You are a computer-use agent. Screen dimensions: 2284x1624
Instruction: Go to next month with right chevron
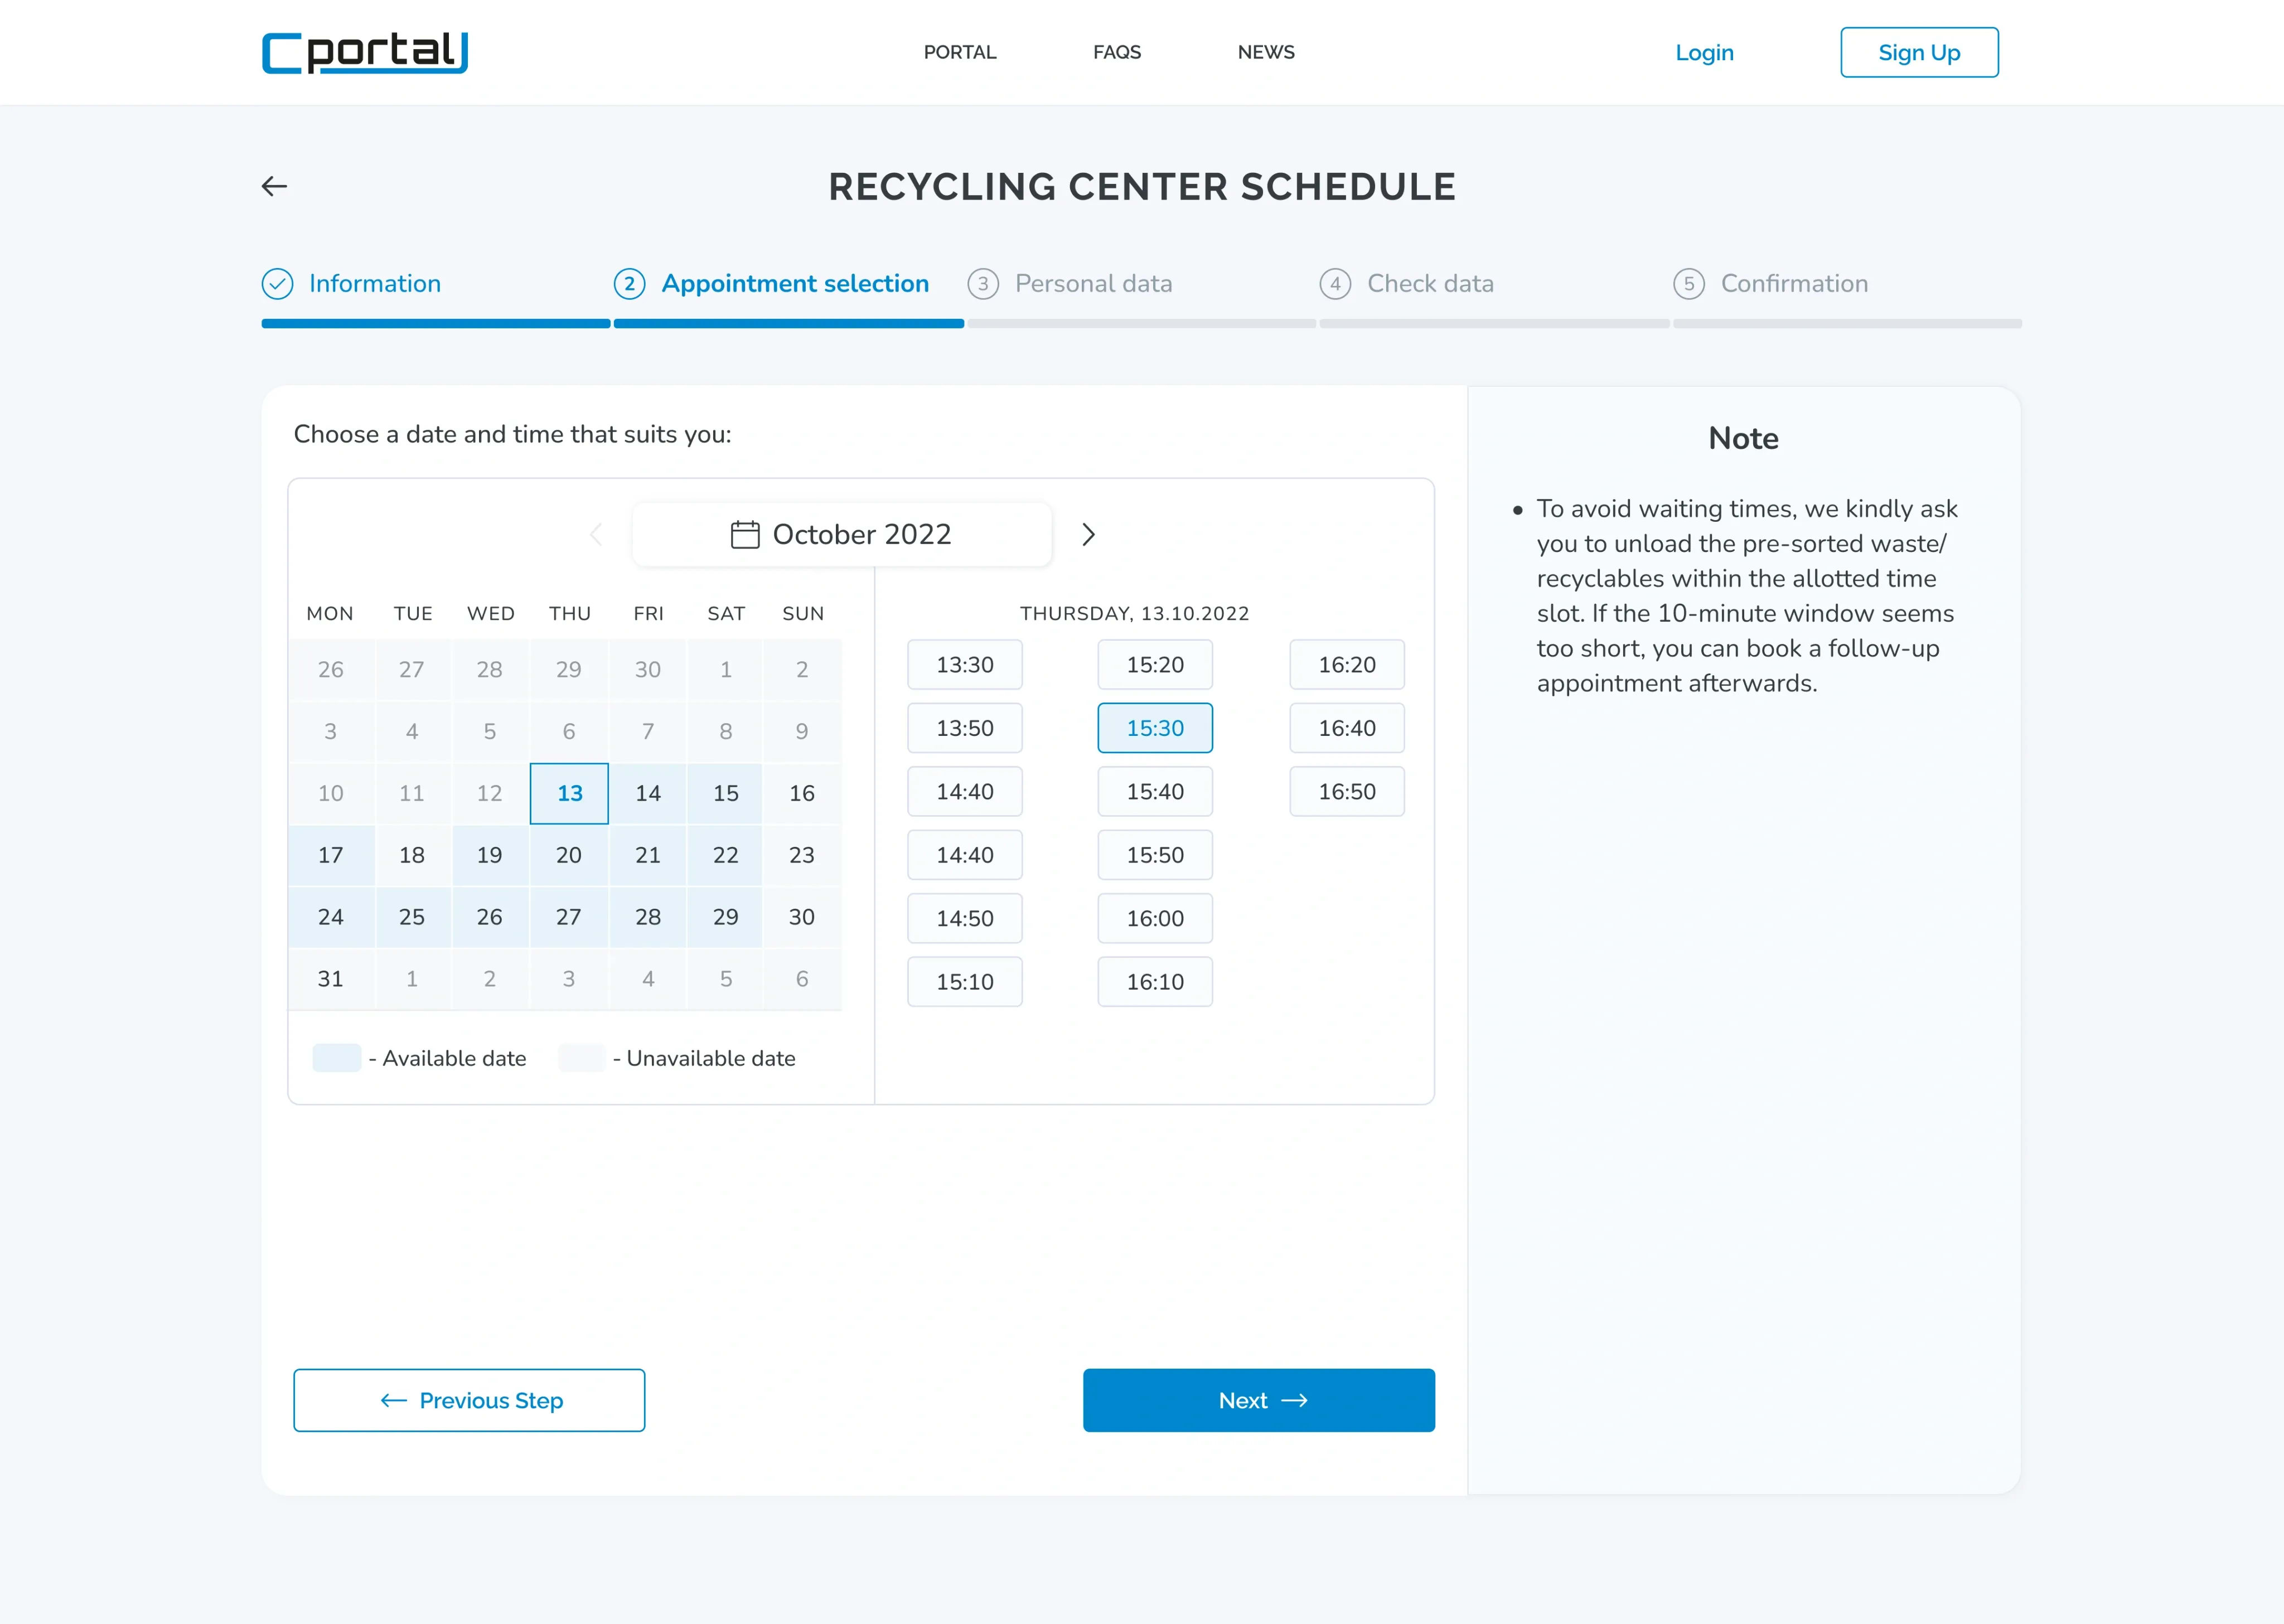pos(1088,535)
